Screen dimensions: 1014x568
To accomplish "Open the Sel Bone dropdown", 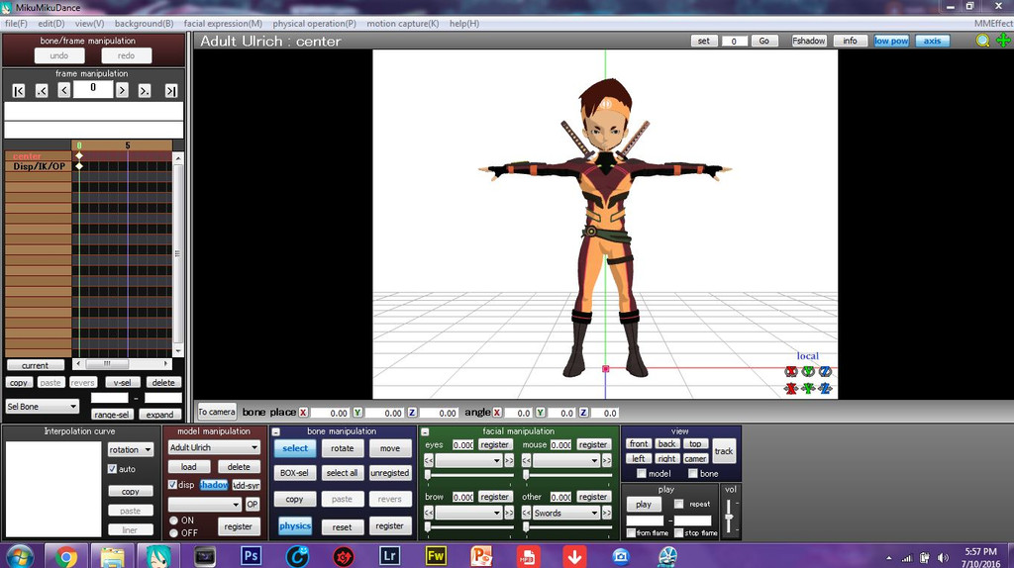I will [42, 407].
